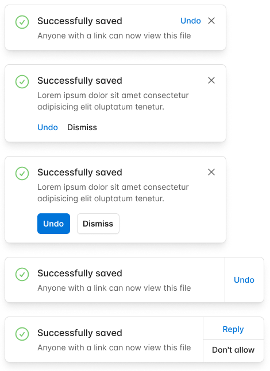Click the outlined Dismiss button

point(98,224)
